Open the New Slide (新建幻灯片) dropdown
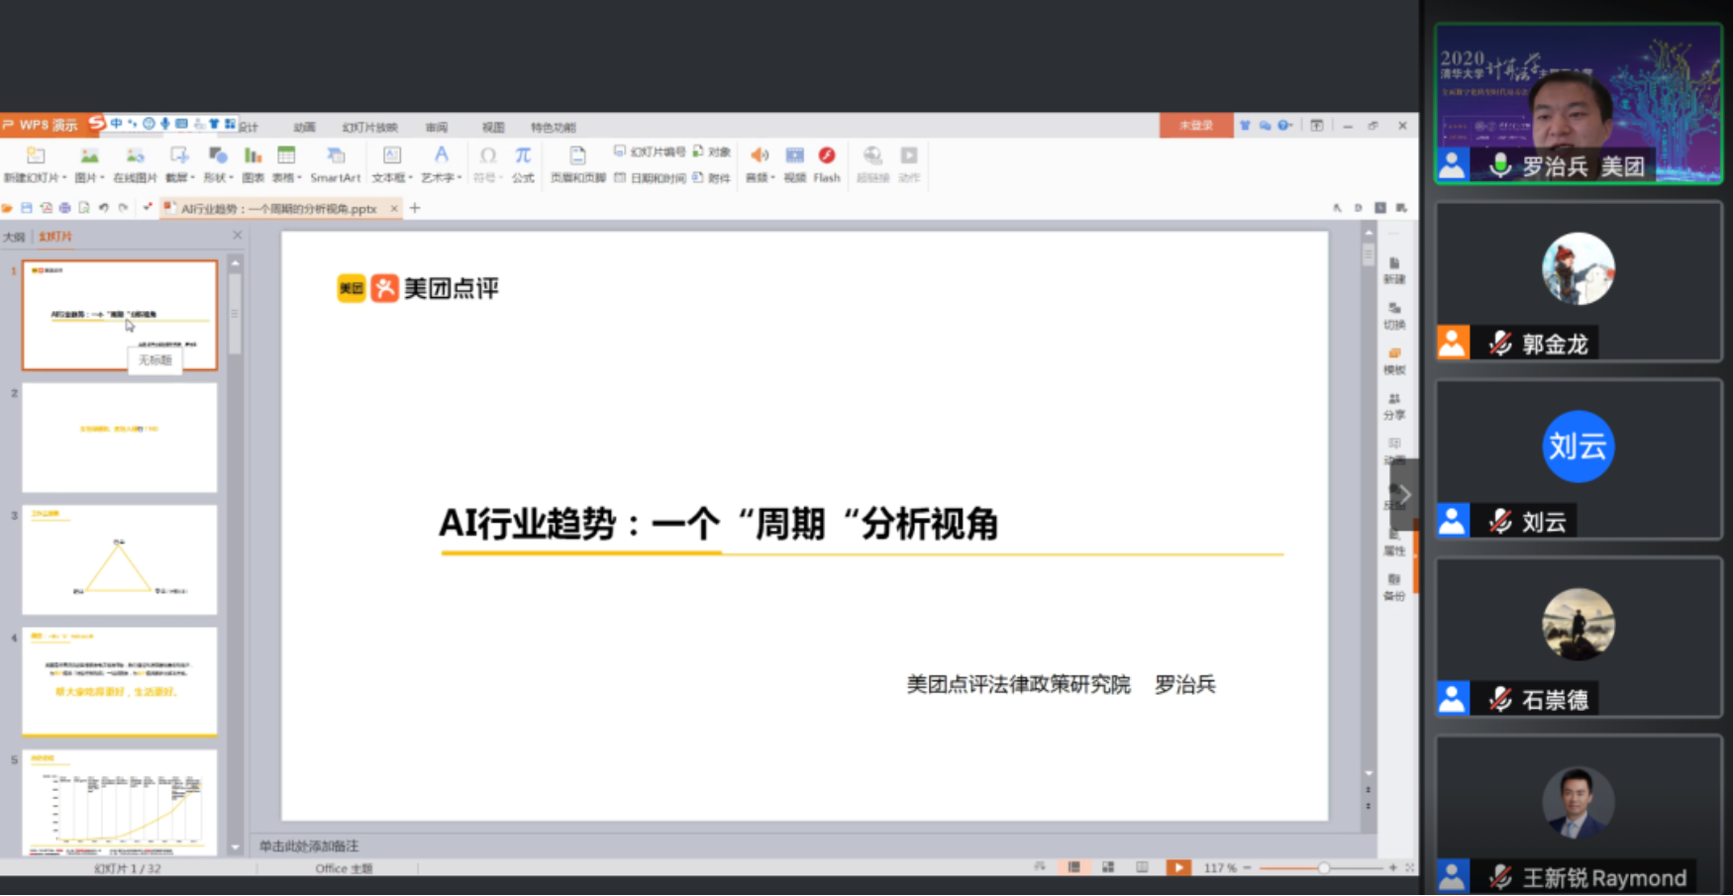Screen dimensions: 1733x896 (35, 164)
